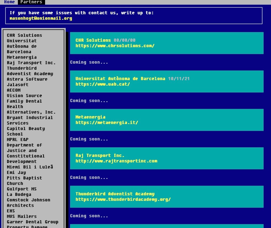The width and height of the screenshot is (271, 228).
Task: Click the masonhoyt@onionmail.org email link
Action: coord(41,18)
